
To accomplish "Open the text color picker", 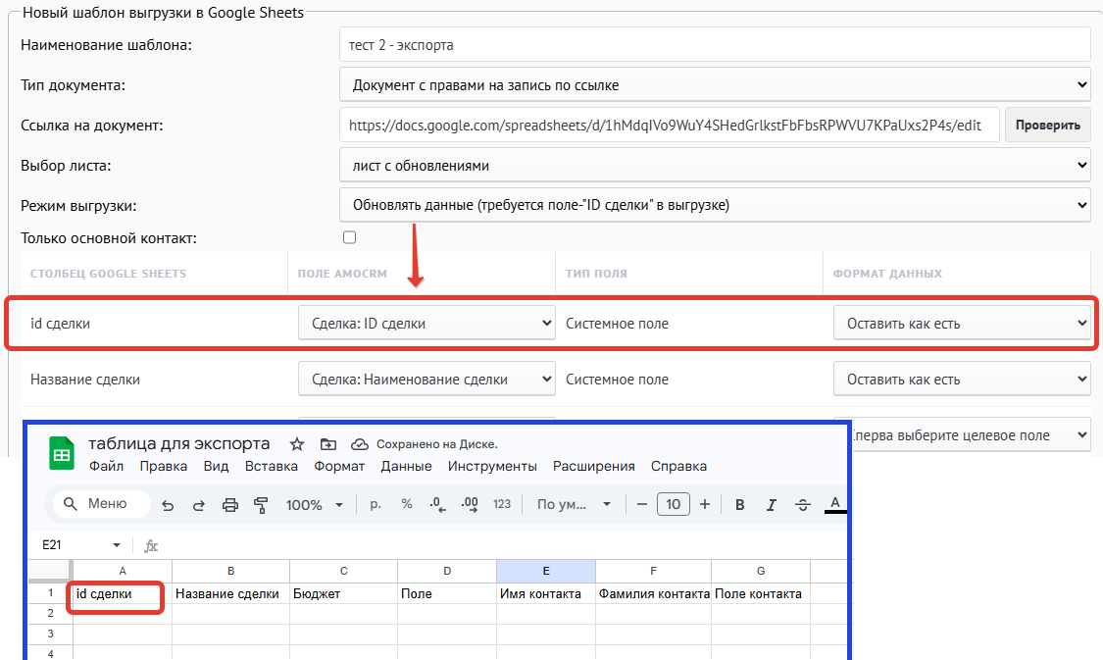I will 835,504.
